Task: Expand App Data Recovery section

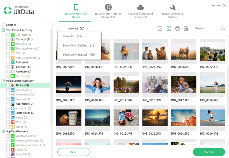Action: (3, 131)
